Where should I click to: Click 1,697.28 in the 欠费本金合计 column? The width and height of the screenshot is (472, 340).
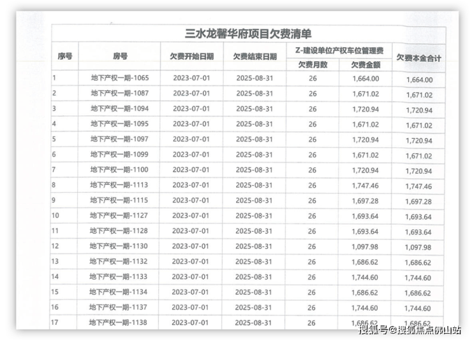point(418,202)
